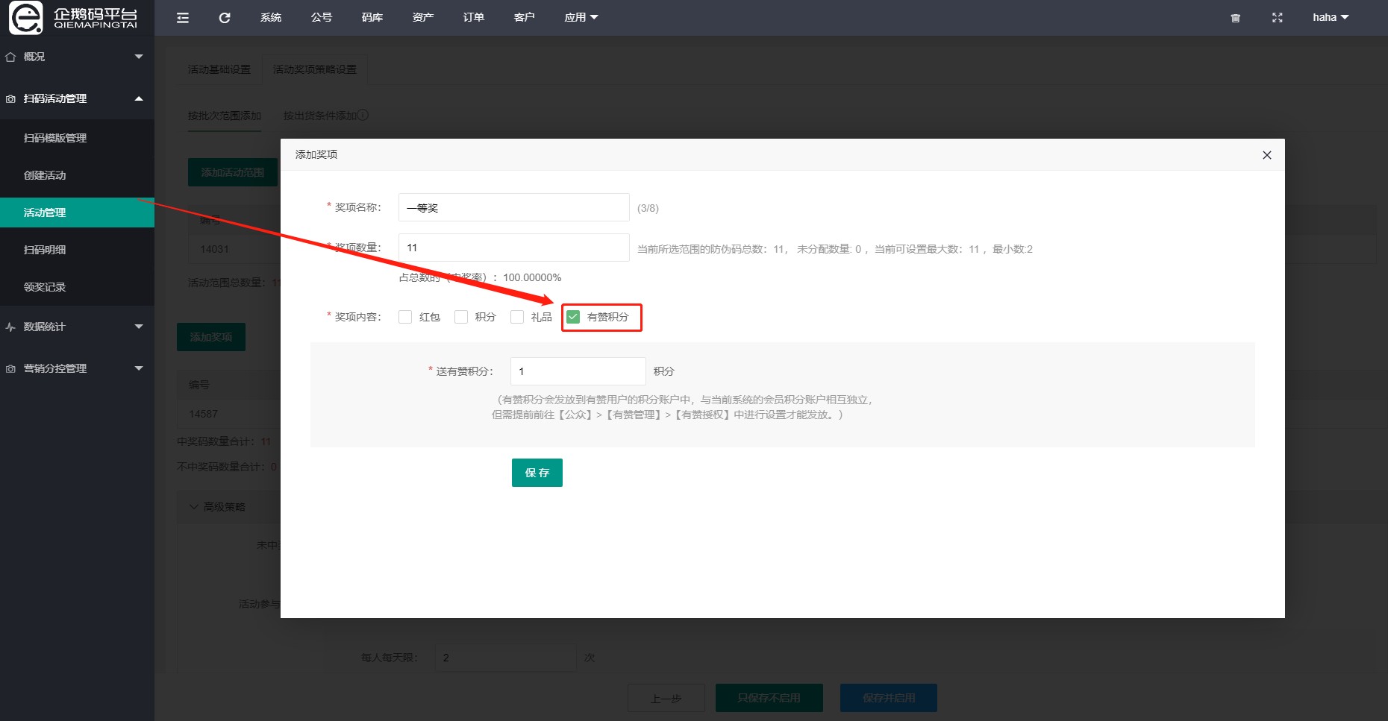Click the 每人每天限 input field
This screenshot has width=1388, height=721.
(506, 658)
